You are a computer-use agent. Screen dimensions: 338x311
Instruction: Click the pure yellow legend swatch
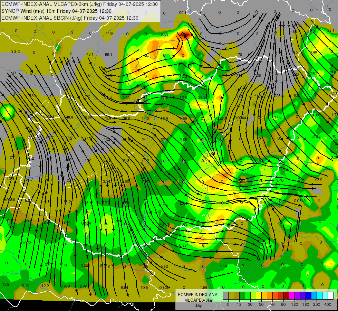[259, 296]
